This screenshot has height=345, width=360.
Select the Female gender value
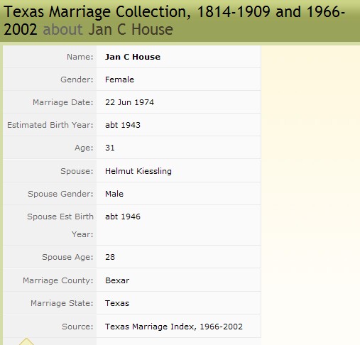tap(119, 80)
